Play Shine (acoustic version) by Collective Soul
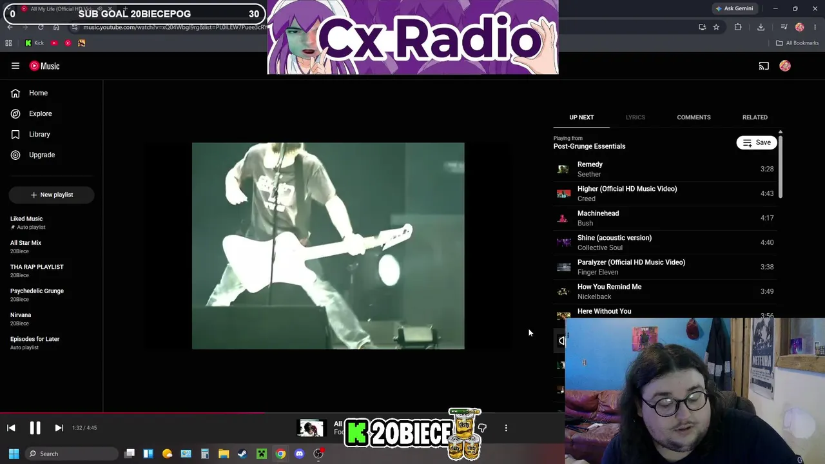This screenshot has height=464, width=825. pos(665,242)
